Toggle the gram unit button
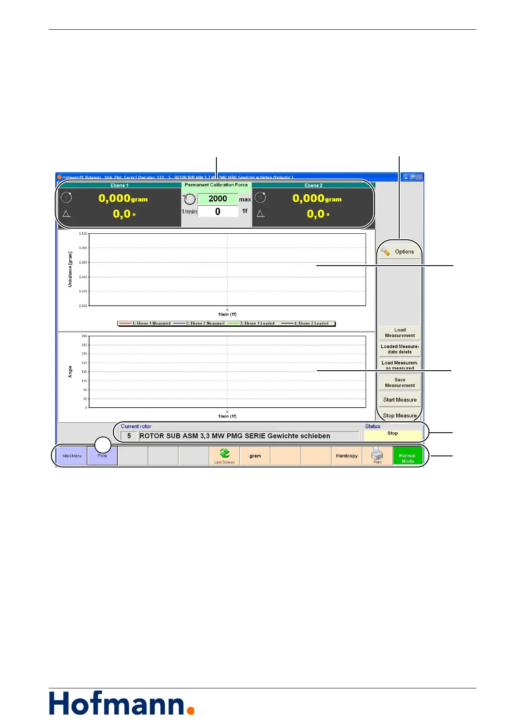513x725 pixels. (x=255, y=455)
